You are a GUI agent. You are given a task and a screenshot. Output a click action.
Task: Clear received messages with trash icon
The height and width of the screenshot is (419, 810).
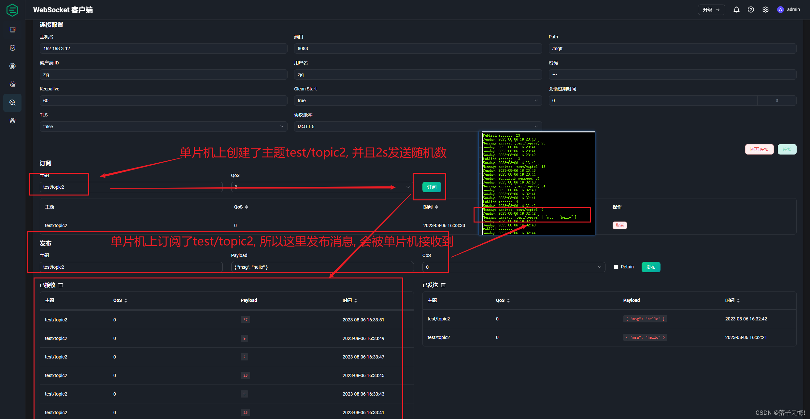(61, 285)
